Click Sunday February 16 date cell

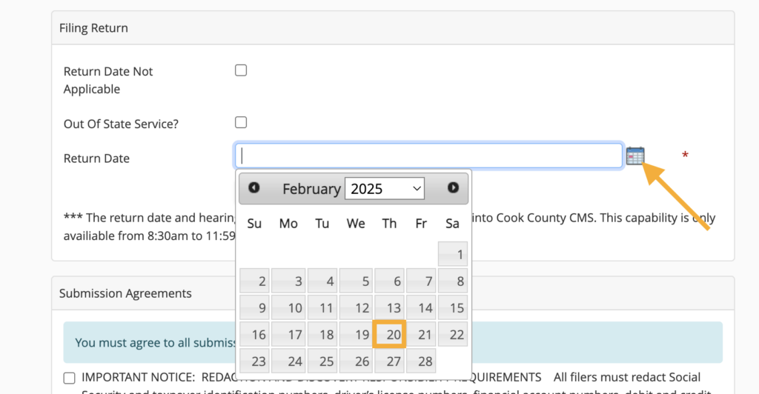pos(255,335)
